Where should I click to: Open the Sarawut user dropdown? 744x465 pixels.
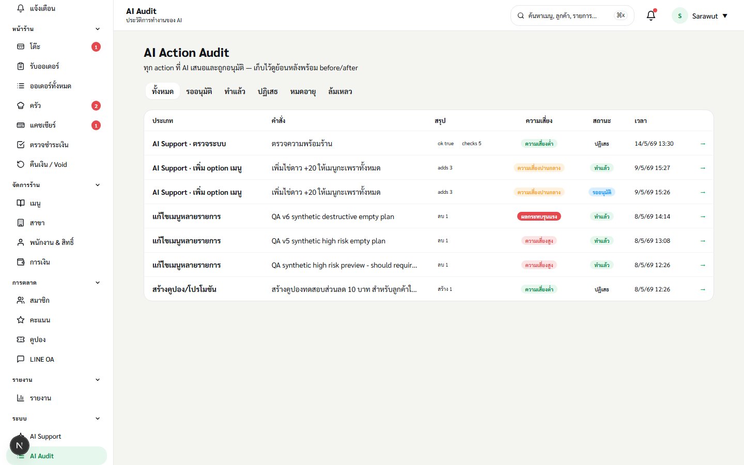pos(701,16)
